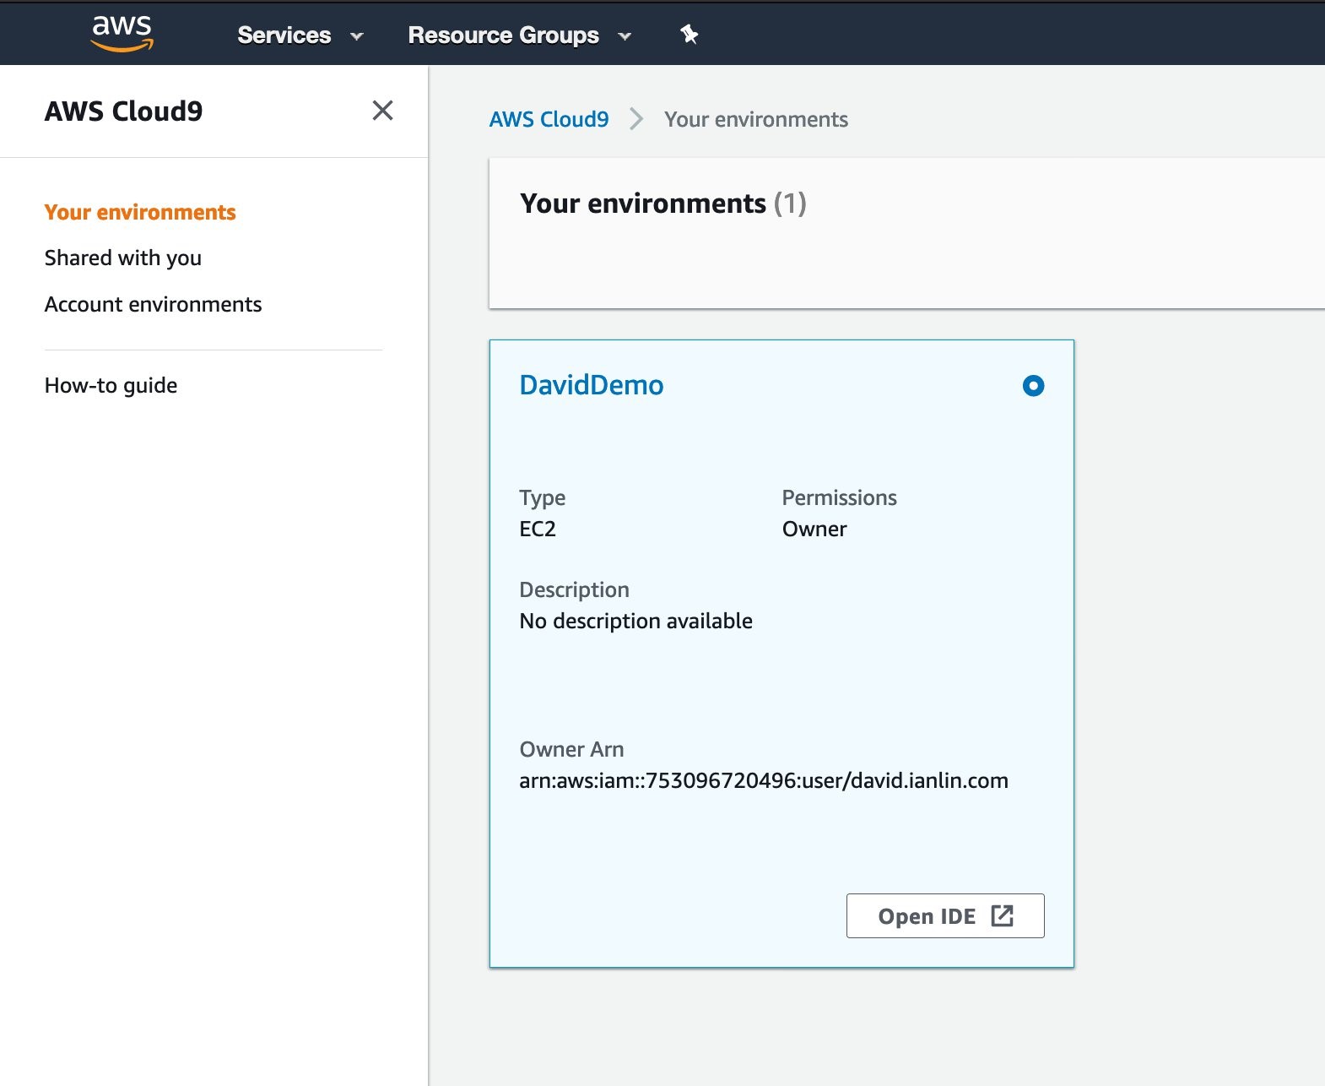Click the 'Your environments (1)' heading
This screenshot has height=1086, width=1325.
point(663,204)
